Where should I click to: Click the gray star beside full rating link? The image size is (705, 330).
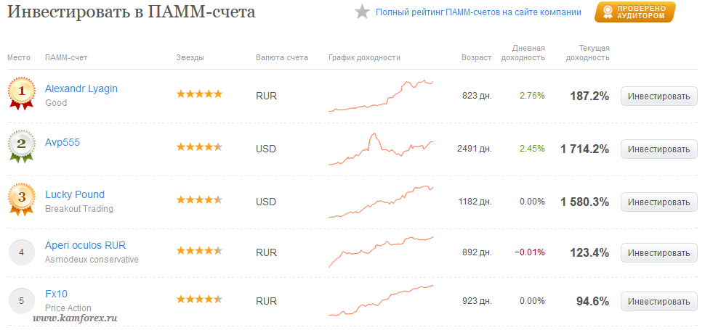[362, 12]
